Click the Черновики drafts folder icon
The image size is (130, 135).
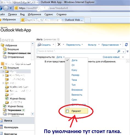pyautogui.click(x=5, y=110)
